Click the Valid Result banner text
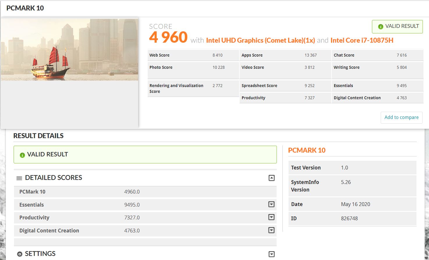 pyautogui.click(x=47, y=154)
